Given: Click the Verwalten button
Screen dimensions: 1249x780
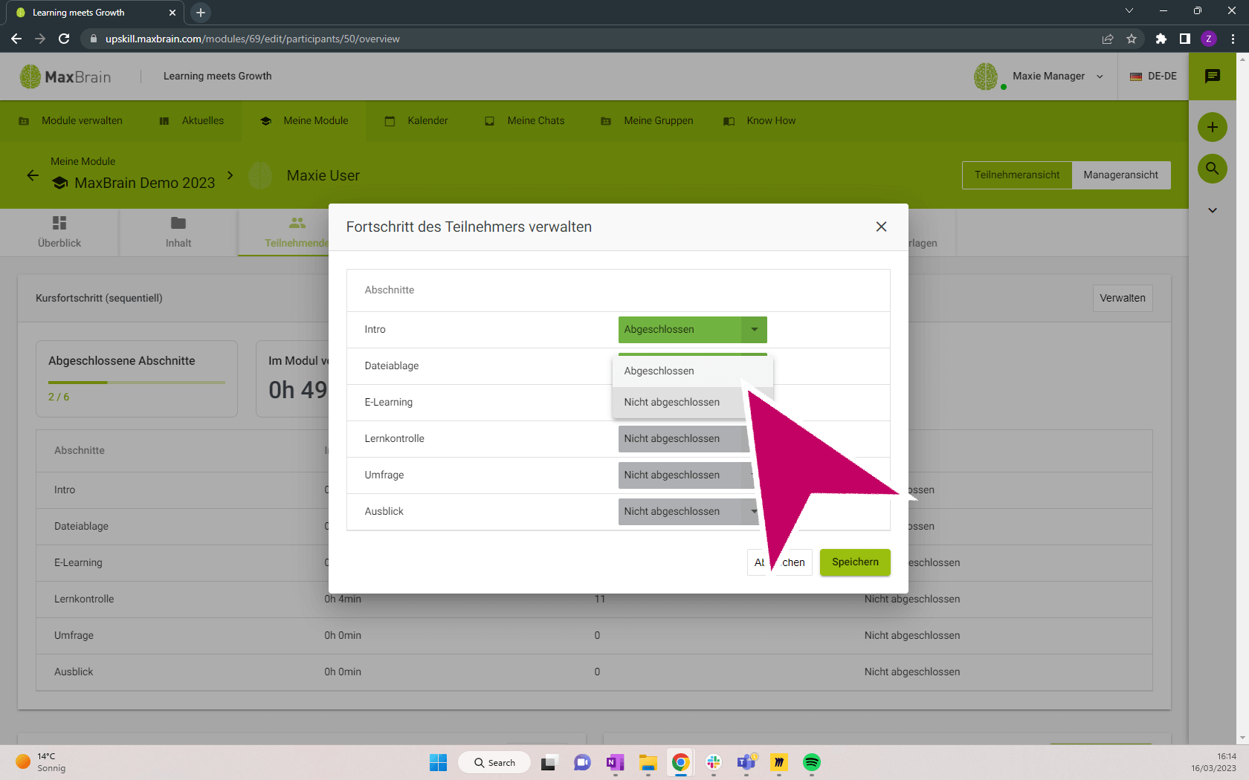Looking at the screenshot, I should tap(1122, 298).
